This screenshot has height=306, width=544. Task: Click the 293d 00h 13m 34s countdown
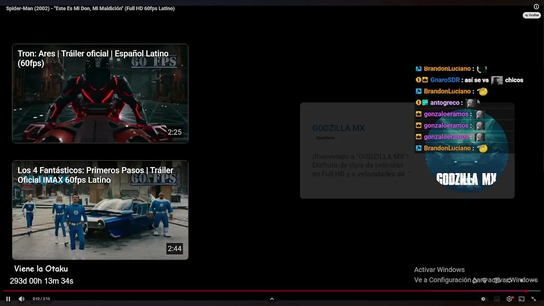(42, 281)
